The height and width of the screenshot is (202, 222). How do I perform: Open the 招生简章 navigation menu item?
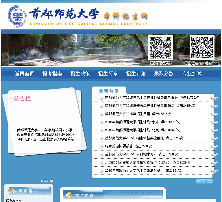(108, 74)
